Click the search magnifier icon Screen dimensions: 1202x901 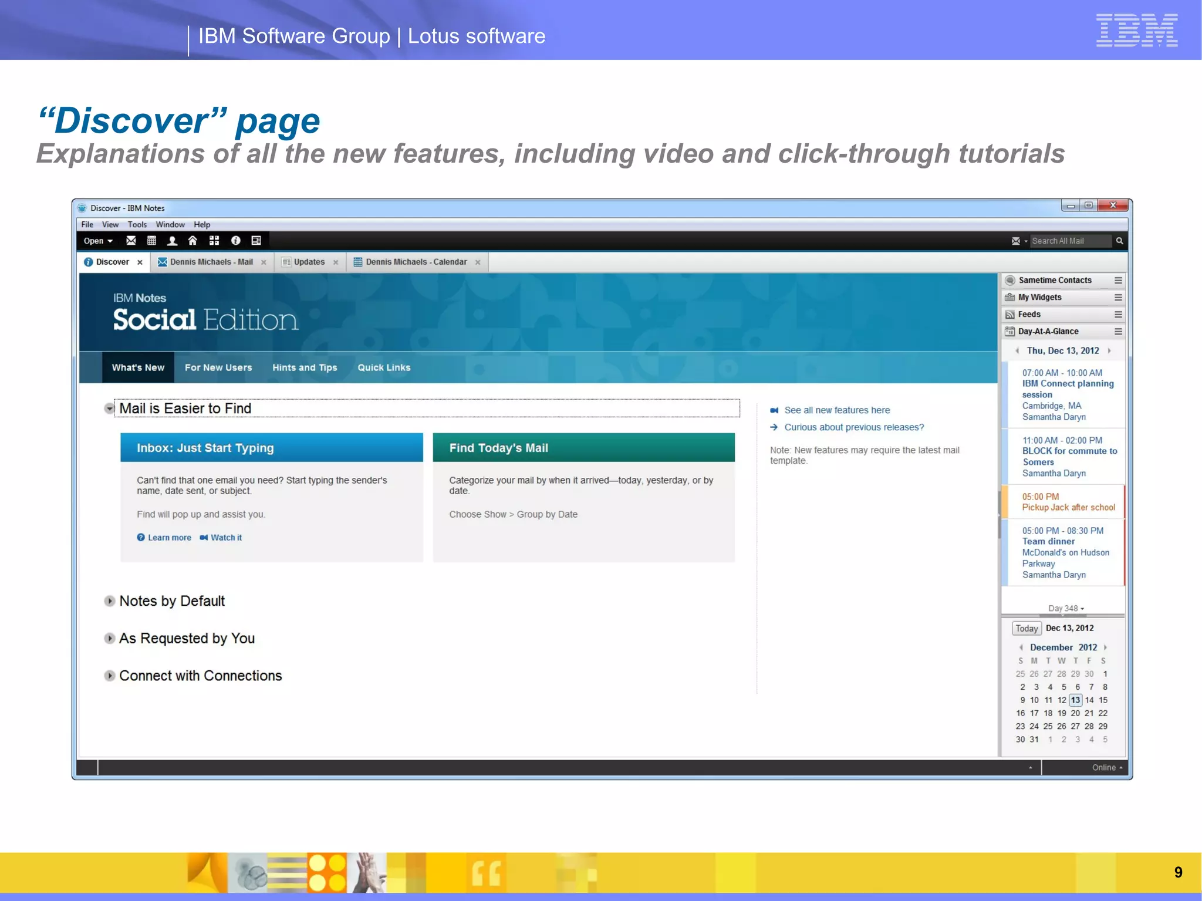coord(1119,241)
